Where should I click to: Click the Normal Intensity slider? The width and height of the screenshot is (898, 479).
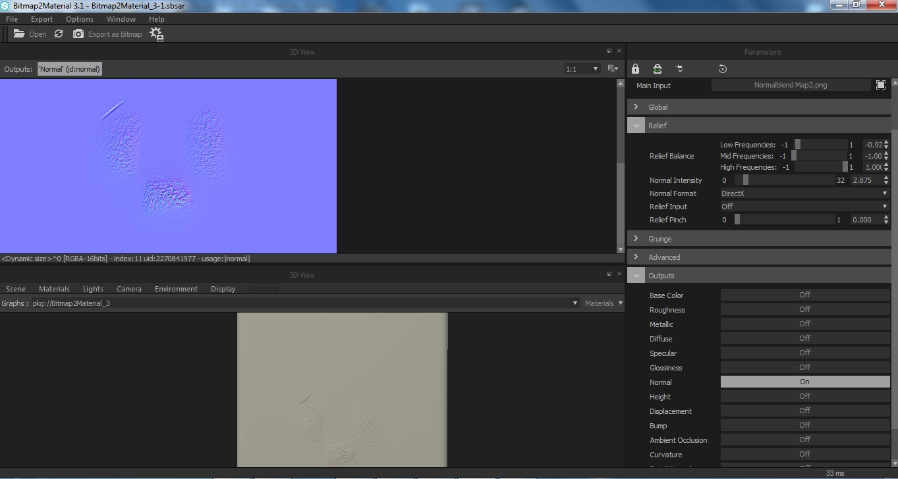(784, 180)
